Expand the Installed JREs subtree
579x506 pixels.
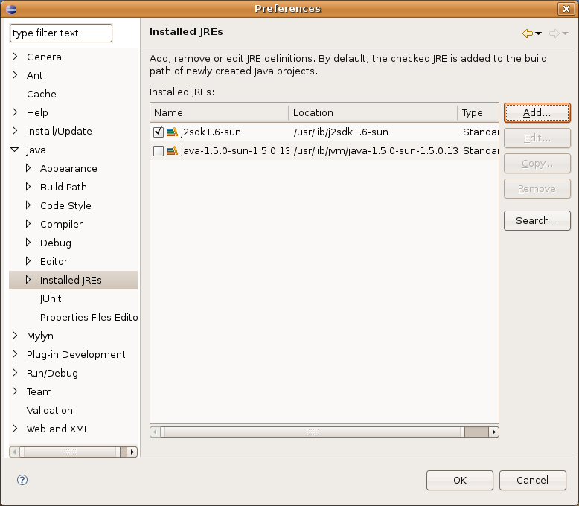point(28,280)
